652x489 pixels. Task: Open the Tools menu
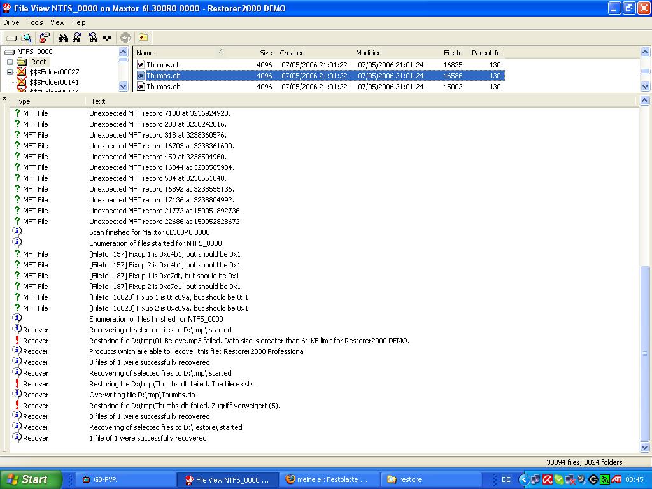point(35,22)
